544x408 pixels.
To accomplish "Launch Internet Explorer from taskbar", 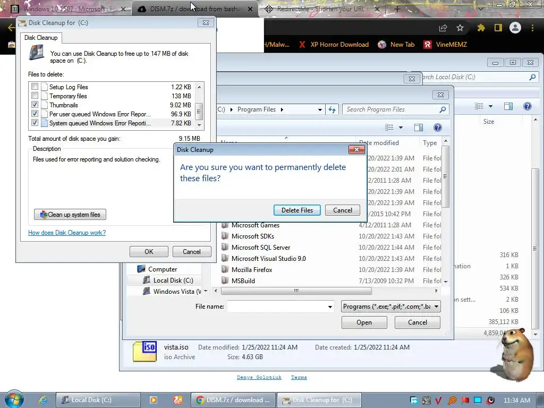I will (x=42, y=399).
